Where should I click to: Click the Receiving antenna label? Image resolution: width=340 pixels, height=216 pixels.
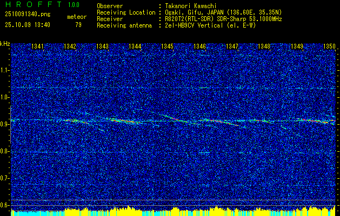click(124, 25)
